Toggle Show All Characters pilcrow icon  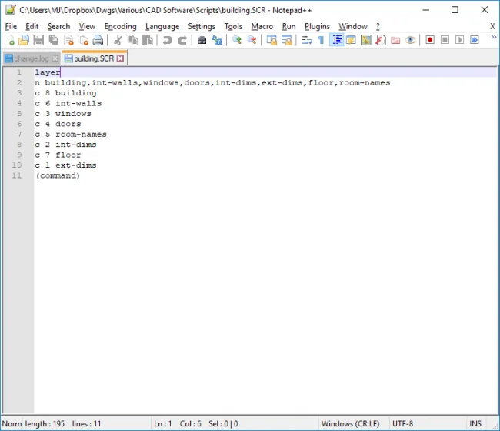pyautogui.click(x=321, y=40)
